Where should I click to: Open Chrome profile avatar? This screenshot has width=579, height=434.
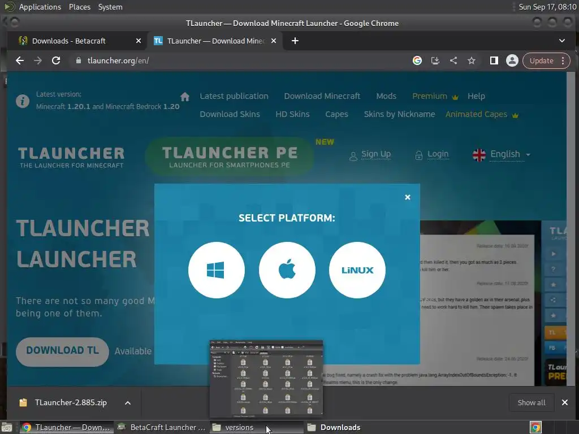coord(512,60)
